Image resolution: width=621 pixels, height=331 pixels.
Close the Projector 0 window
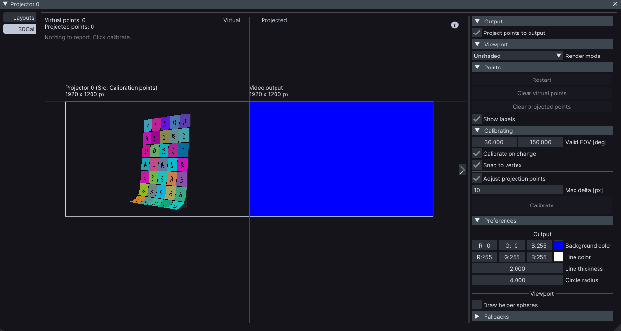(x=615, y=4)
